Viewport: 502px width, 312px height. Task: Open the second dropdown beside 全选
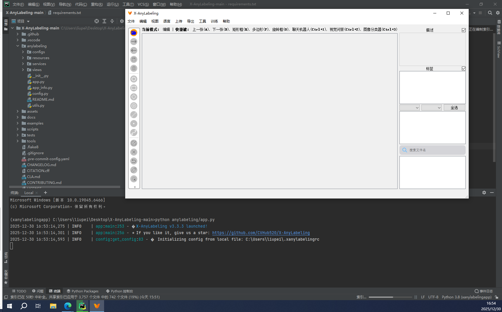pyautogui.click(x=432, y=108)
